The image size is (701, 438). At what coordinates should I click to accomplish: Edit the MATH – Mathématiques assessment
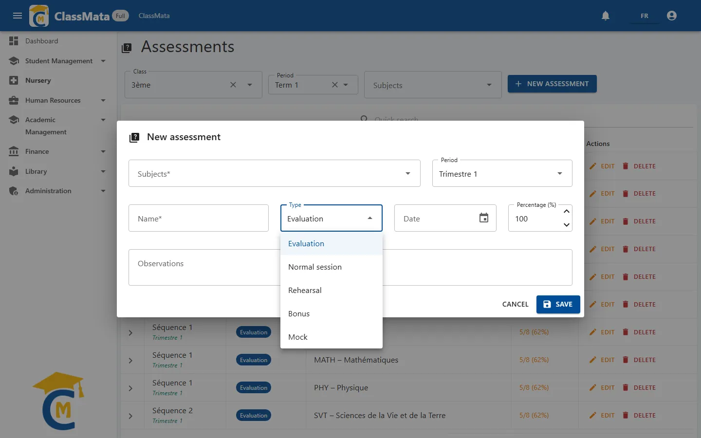coord(602,360)
